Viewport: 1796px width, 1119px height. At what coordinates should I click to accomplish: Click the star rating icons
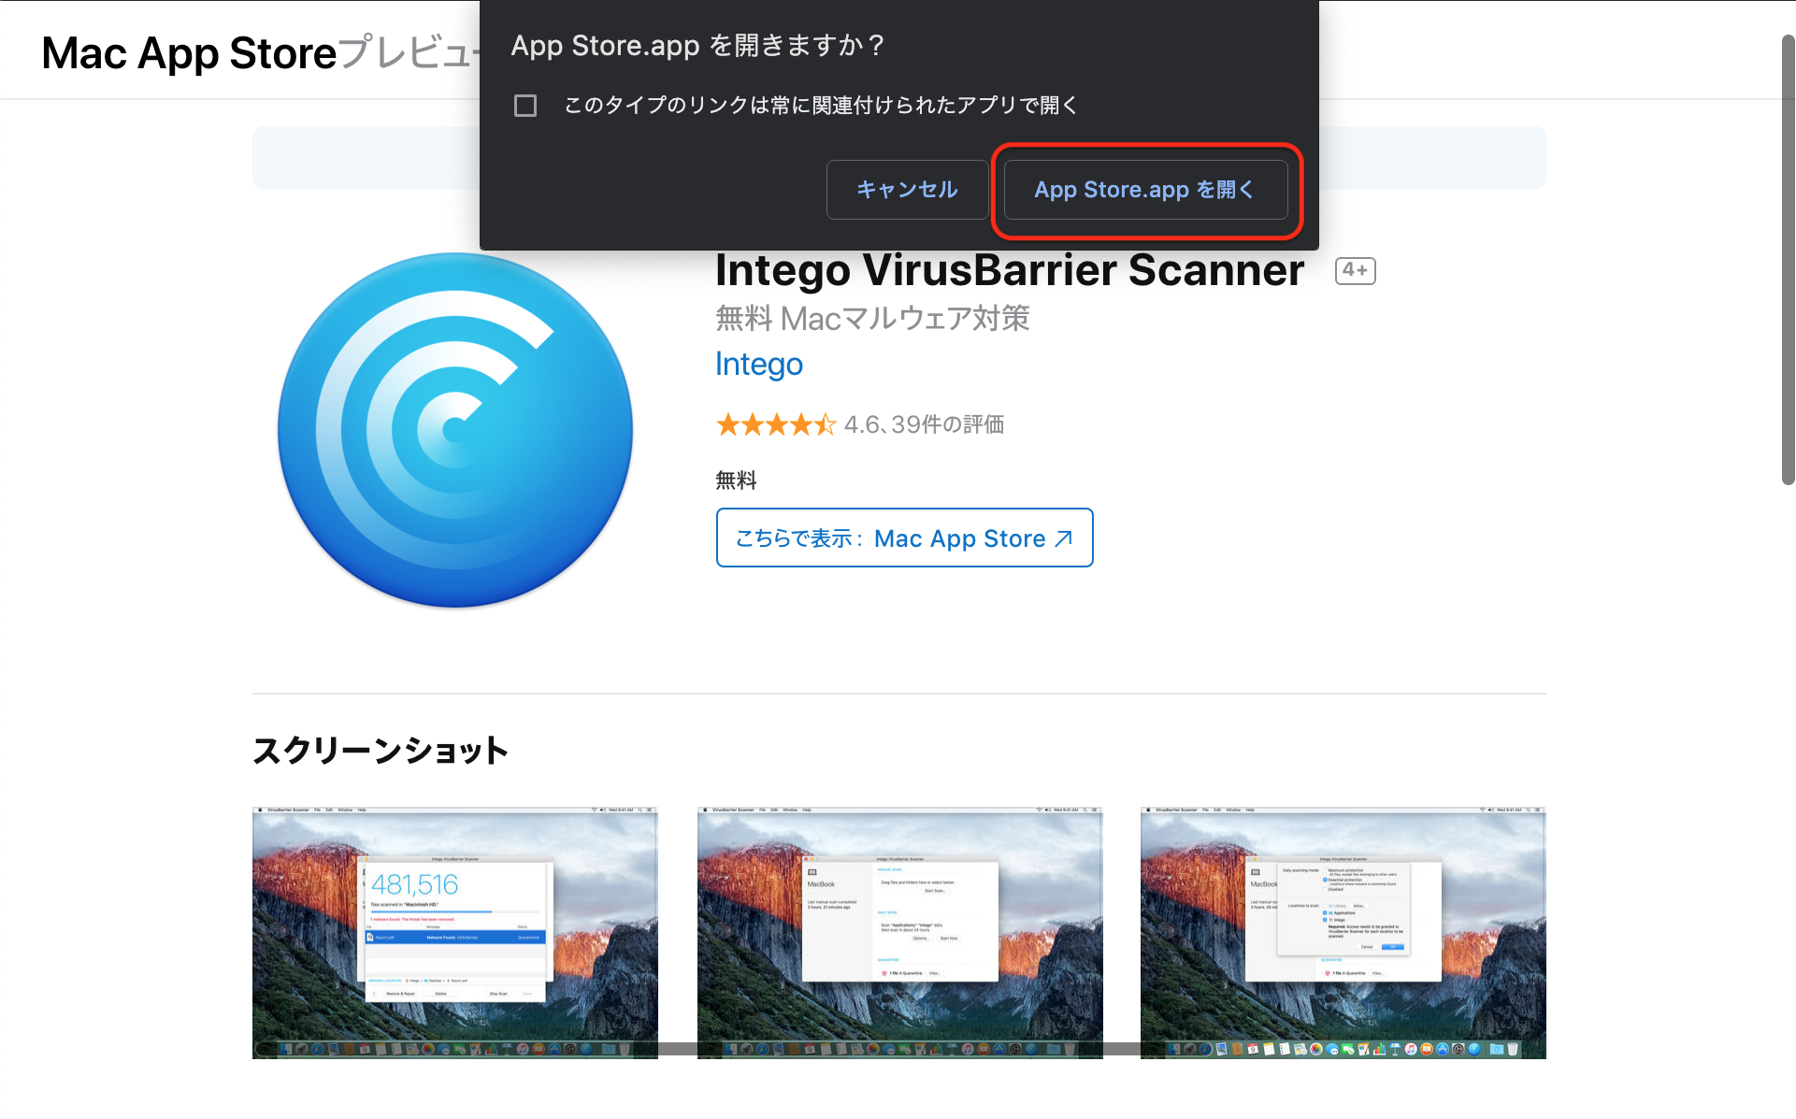pyautogui.click(x=776, y=425)
